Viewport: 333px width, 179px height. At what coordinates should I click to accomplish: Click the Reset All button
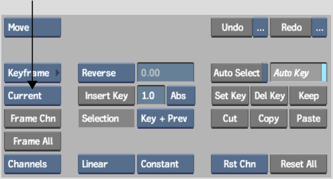[299, 164]
